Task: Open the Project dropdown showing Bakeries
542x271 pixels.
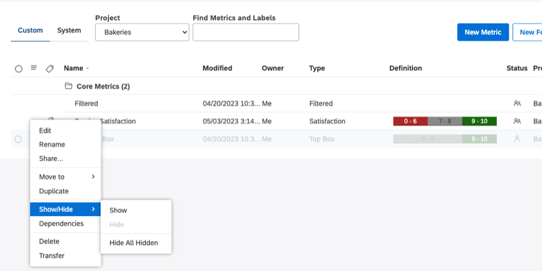Action: coord(142,32)
